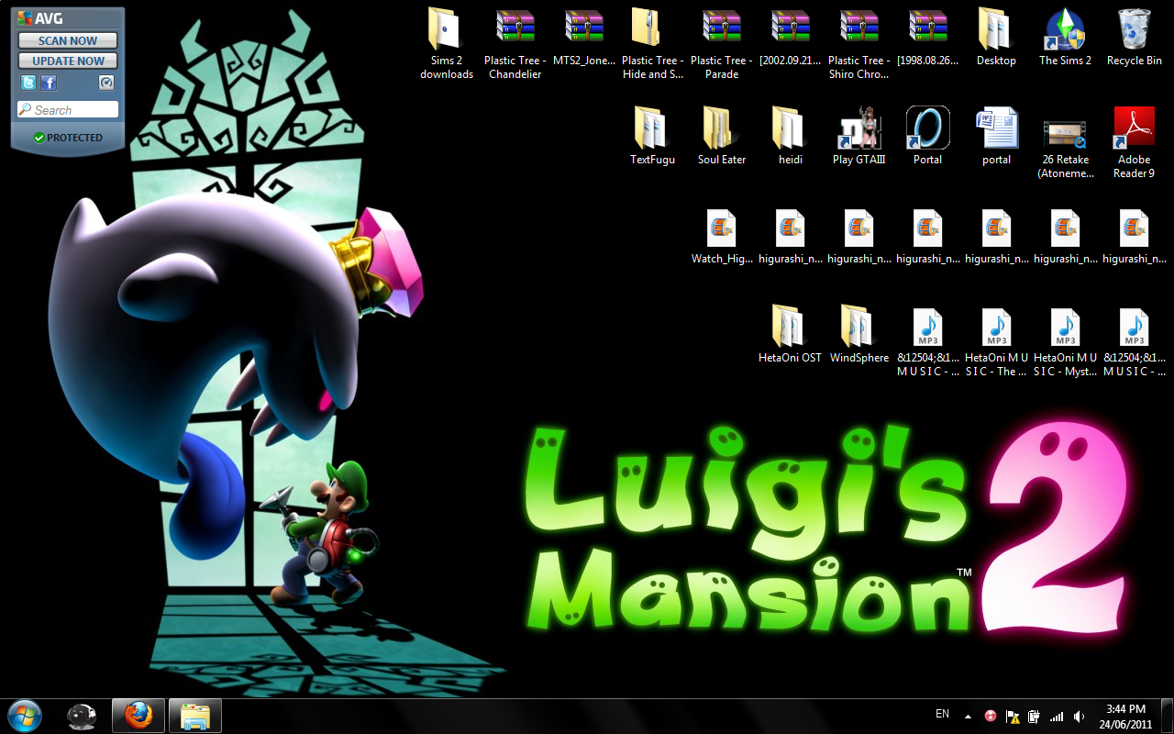
Task: Open Windows Explorer from the taskbar
Action: [195, 716]
